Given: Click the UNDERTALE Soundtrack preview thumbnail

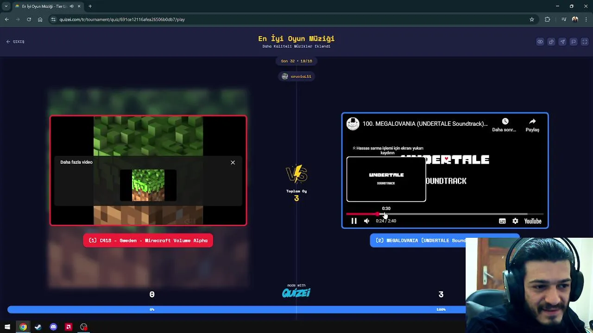Looking at the screenshot, I should [386, 179].
